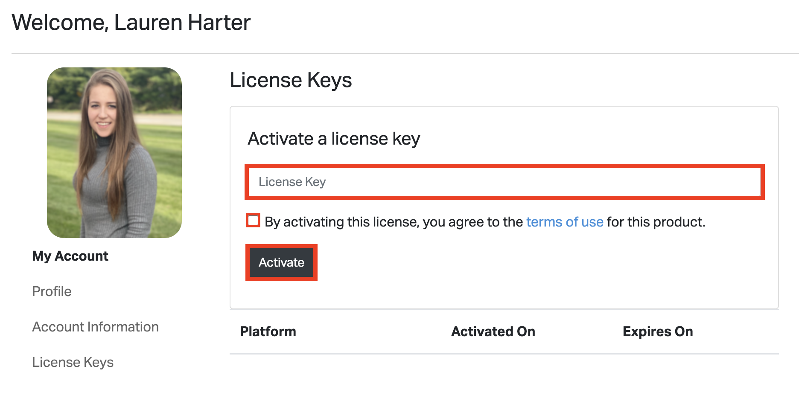Go to the My Account section
This screenshot has height=401, width=799.
(x=70, y=256)
